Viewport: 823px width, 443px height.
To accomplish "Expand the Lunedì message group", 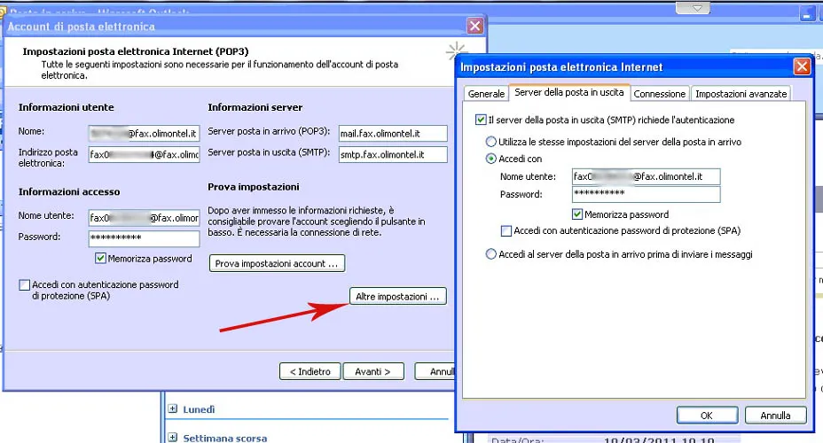I will (x=172, y=409).
